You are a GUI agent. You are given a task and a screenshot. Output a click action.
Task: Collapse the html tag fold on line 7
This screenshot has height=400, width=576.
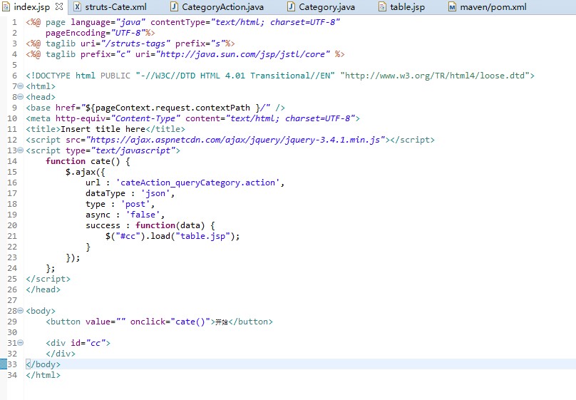(21, 86)
